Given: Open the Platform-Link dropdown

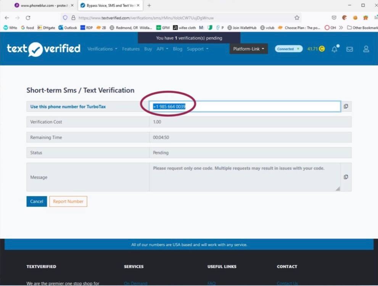Looking at the screenshot, I should (249, 49).
